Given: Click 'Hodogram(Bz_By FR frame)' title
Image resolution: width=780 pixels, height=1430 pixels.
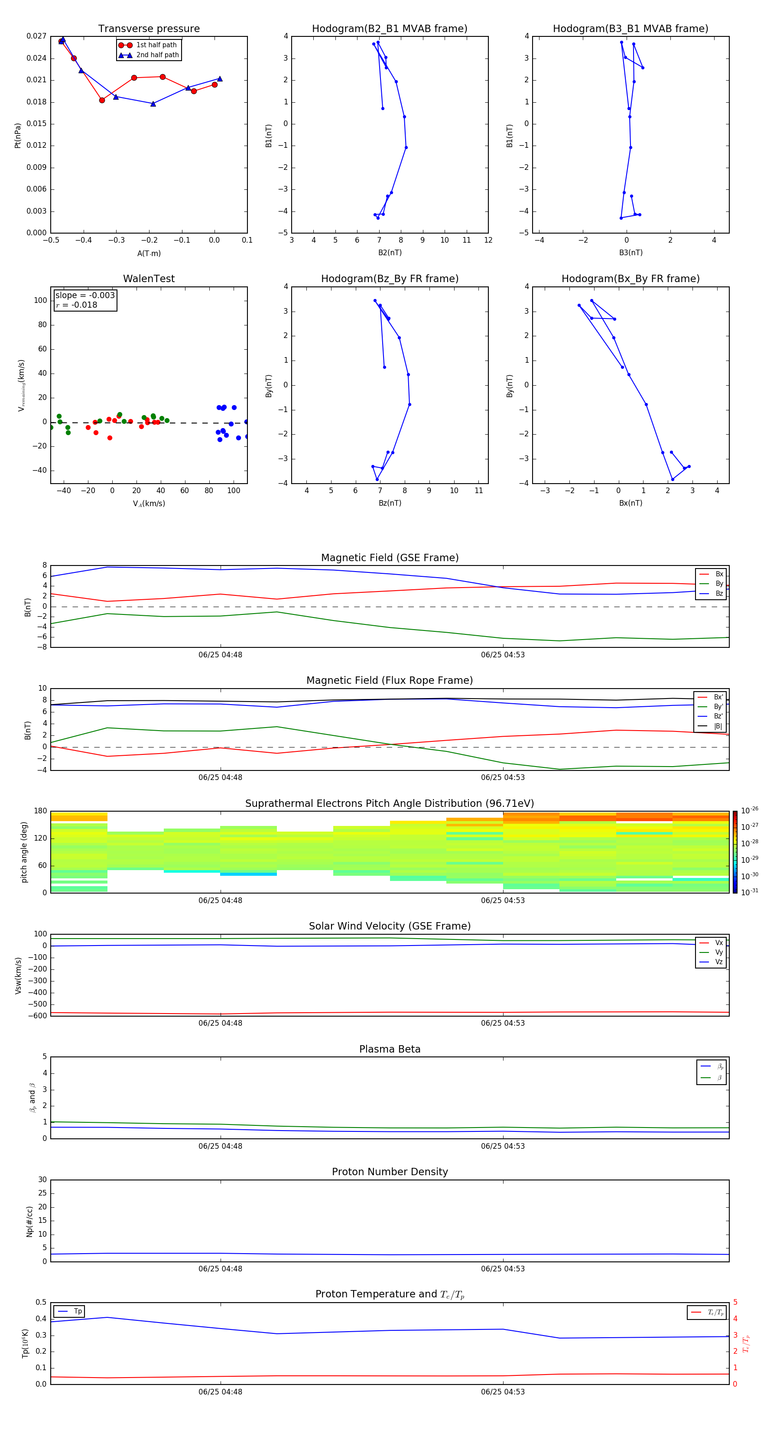Looking at the screenshot, I should coord(390,279).
